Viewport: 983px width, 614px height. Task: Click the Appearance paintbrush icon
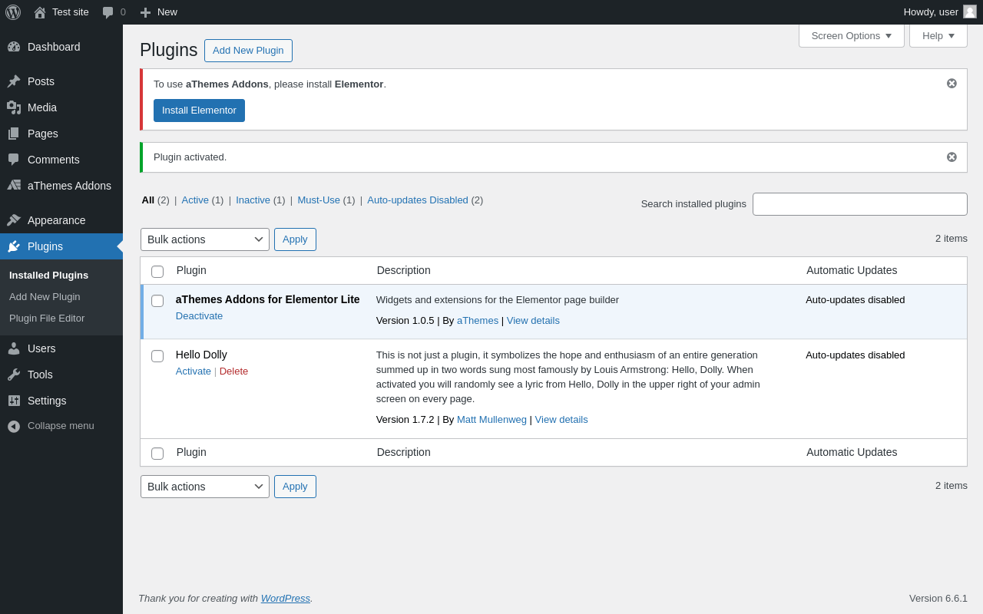[x=14, y=220]
